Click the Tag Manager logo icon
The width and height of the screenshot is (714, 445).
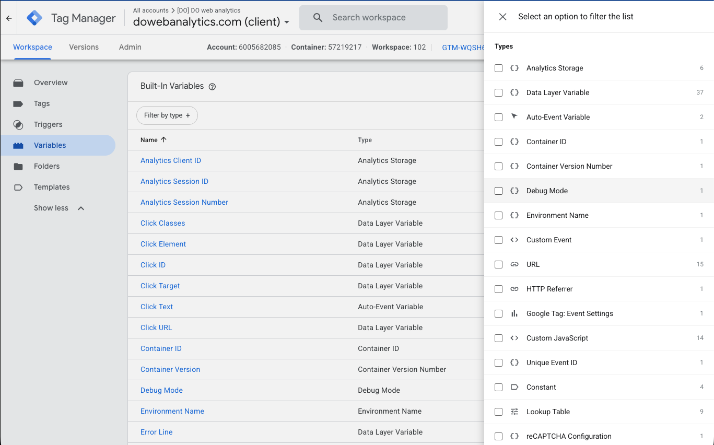(34, 18)
